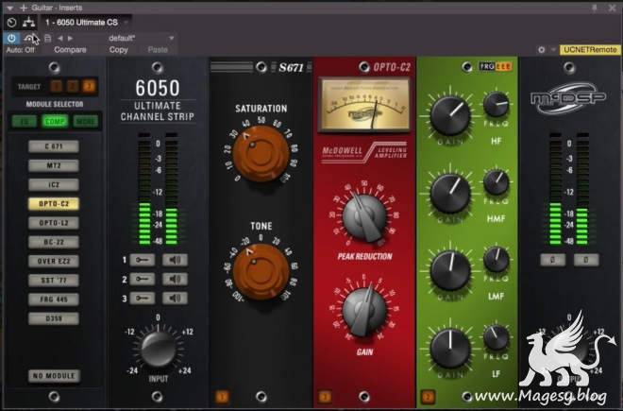Click the OPTO-C2 VU meter
Image resolution: width=623 pixels, height=411 pixels.
(x=364, y=105)
